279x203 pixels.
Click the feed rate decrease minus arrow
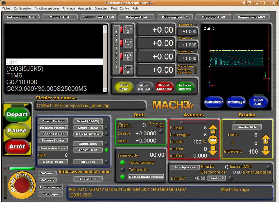click(x=213, y=151)
